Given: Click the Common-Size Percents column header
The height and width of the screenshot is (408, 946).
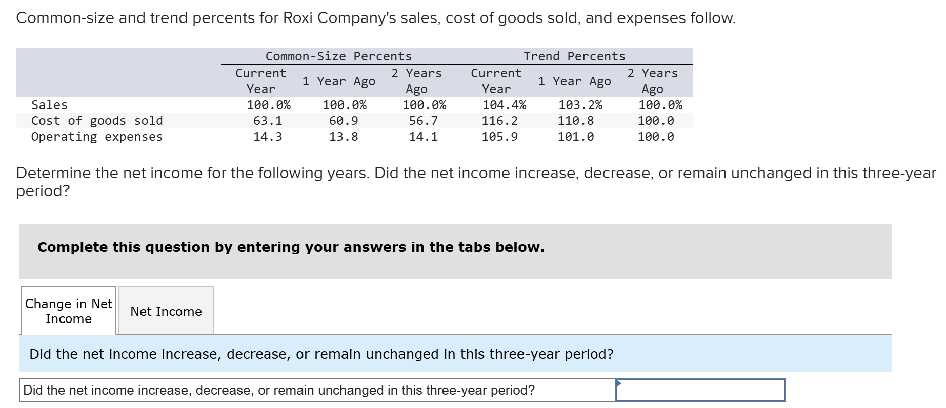Looking at the screenshot, I should pos(339,56).
